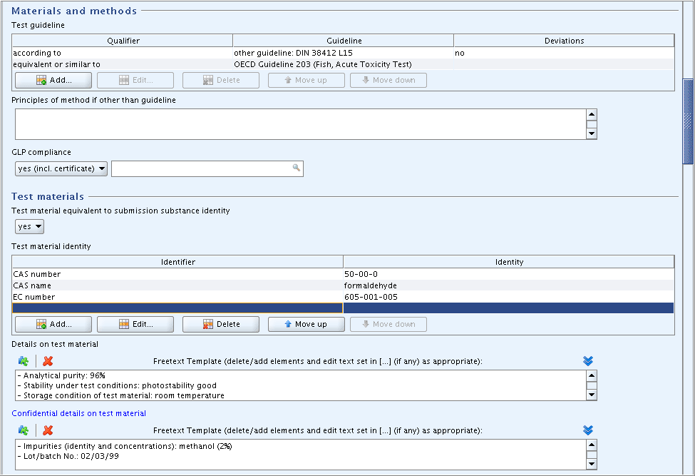Delete selected Test material identity row
695x476 pixels.
221,324
